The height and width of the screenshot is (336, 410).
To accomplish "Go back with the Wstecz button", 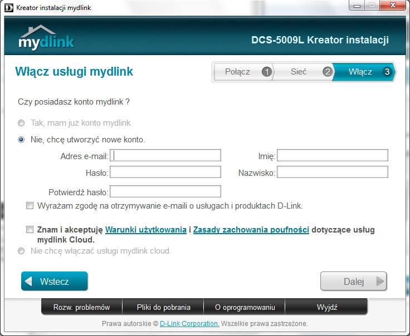I will (x=55, y=281).
